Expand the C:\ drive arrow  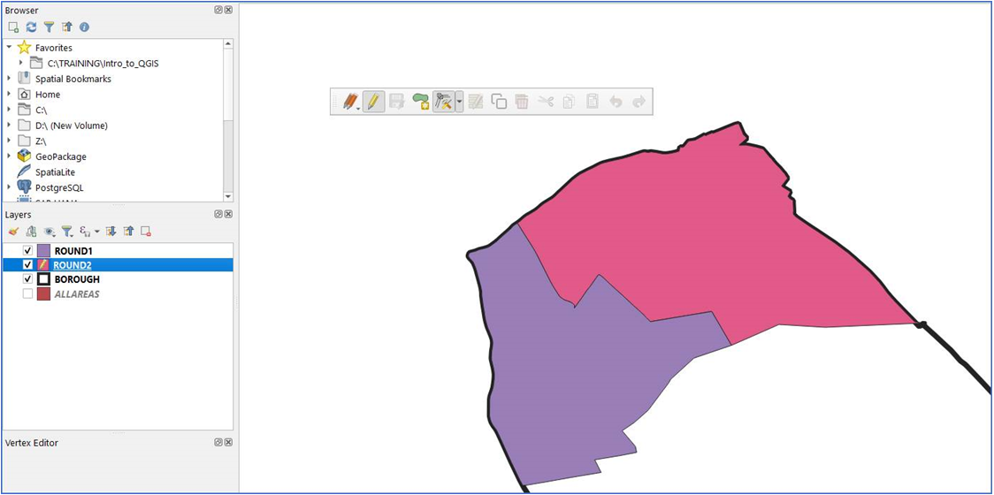[x=9, y=110]
